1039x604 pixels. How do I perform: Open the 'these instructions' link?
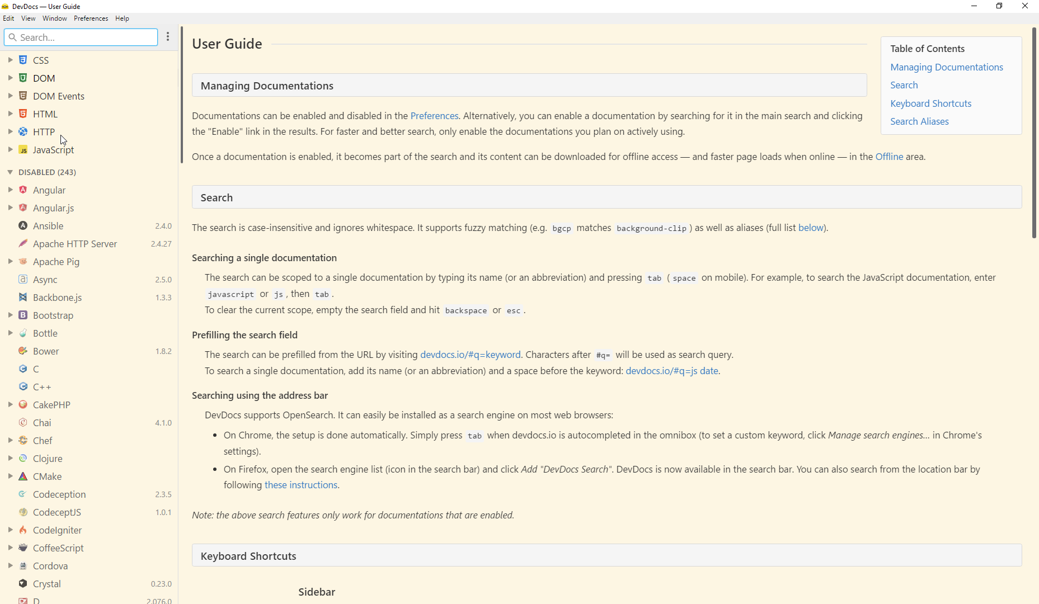pos(301,485)
